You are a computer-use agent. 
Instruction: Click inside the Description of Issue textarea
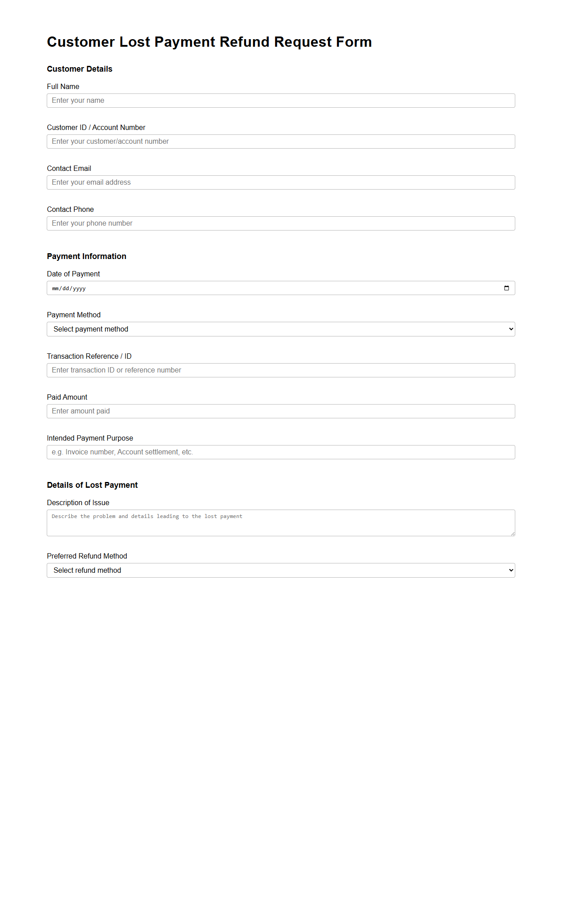[281, 523]
